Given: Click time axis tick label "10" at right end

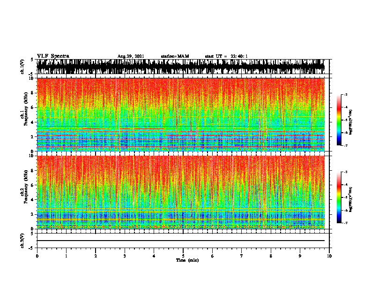Looking at the screenshot, I should 329,256.
